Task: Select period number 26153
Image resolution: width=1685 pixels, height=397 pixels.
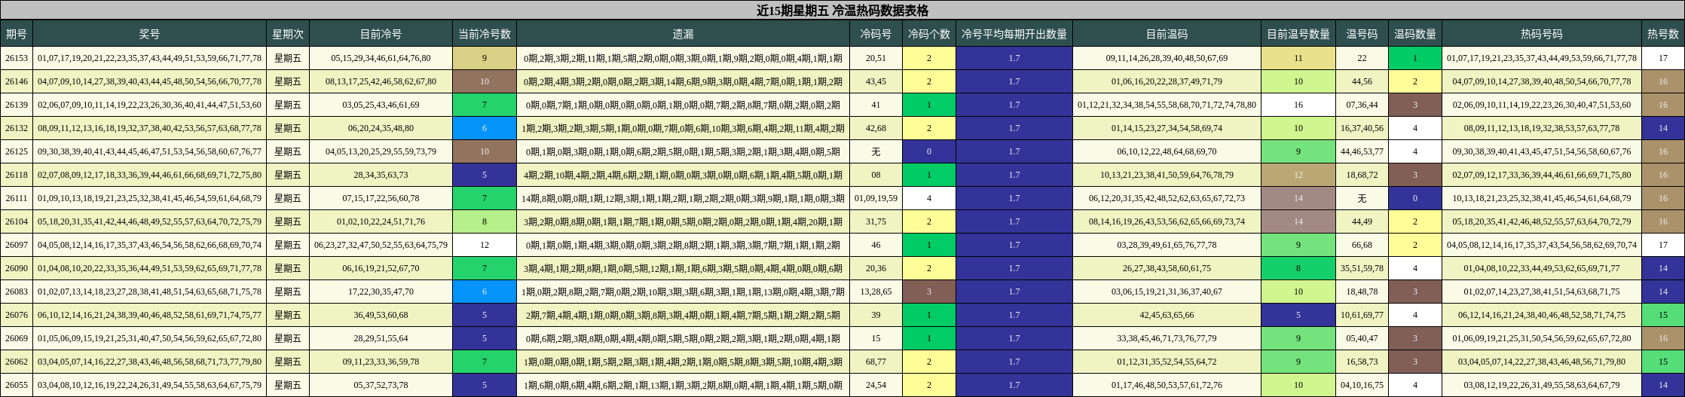Action: pos(17,58)
